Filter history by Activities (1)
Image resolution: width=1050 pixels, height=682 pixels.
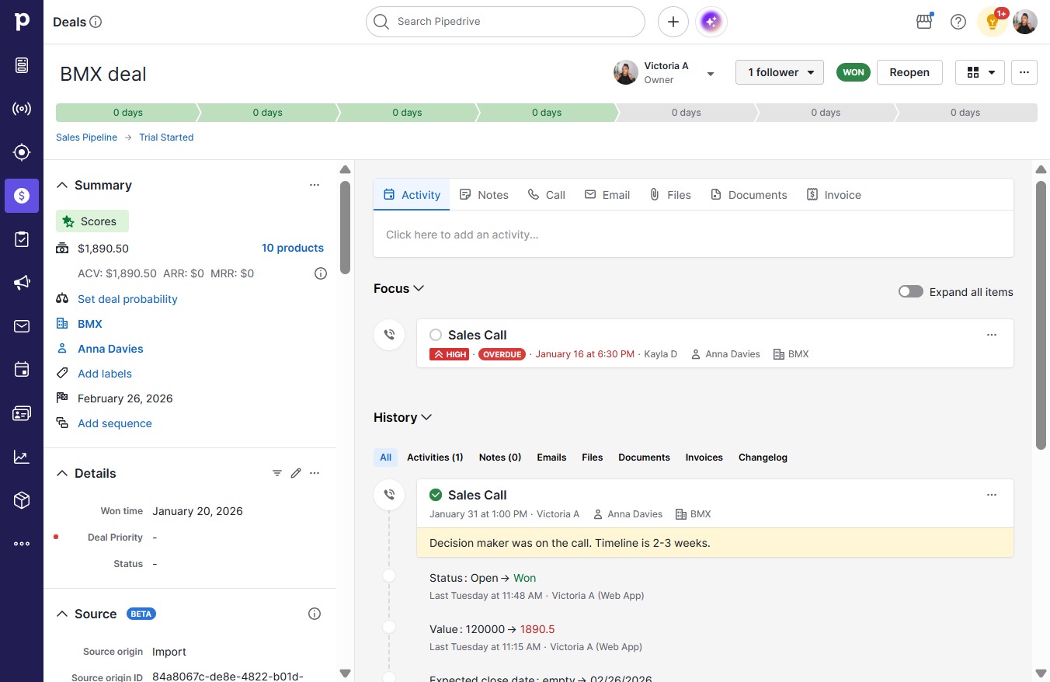[435, 458]
